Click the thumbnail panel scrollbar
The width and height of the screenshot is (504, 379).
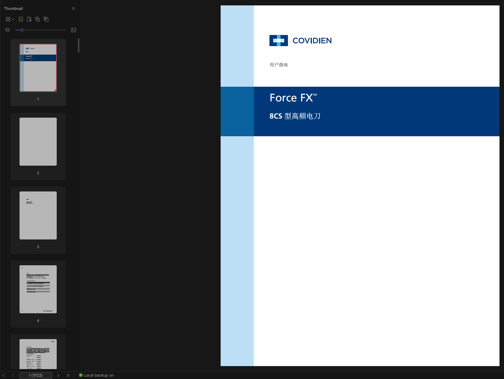coord(79,46)
